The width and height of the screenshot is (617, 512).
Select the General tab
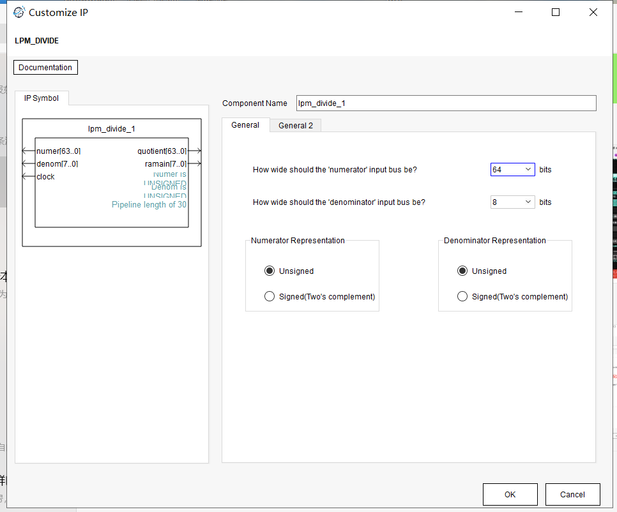[x=245, y=125]
